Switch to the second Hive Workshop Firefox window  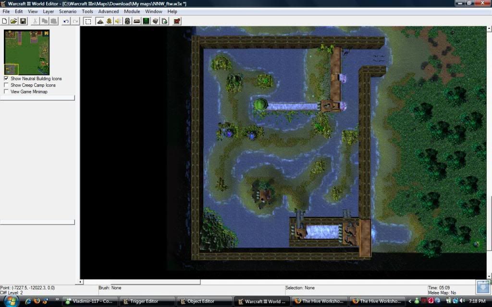(378, 301)
